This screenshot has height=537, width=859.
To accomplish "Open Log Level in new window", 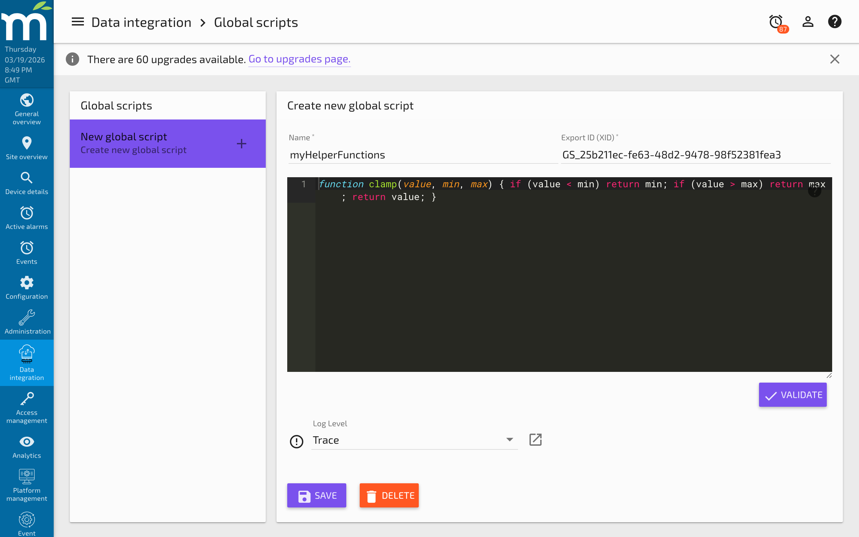I will click(535, 439).
